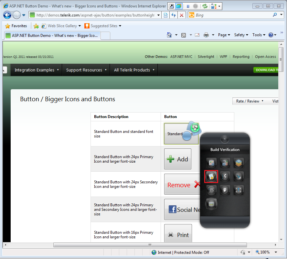Click the green refresh arrows in recorder toolbar
Image resolution: width=287 pixels, height=259 pixels.
[205, 6]
